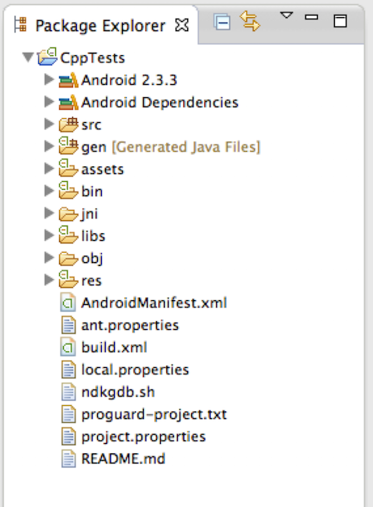Toggle Link with Editor arrows icon

tap(249, 21)
